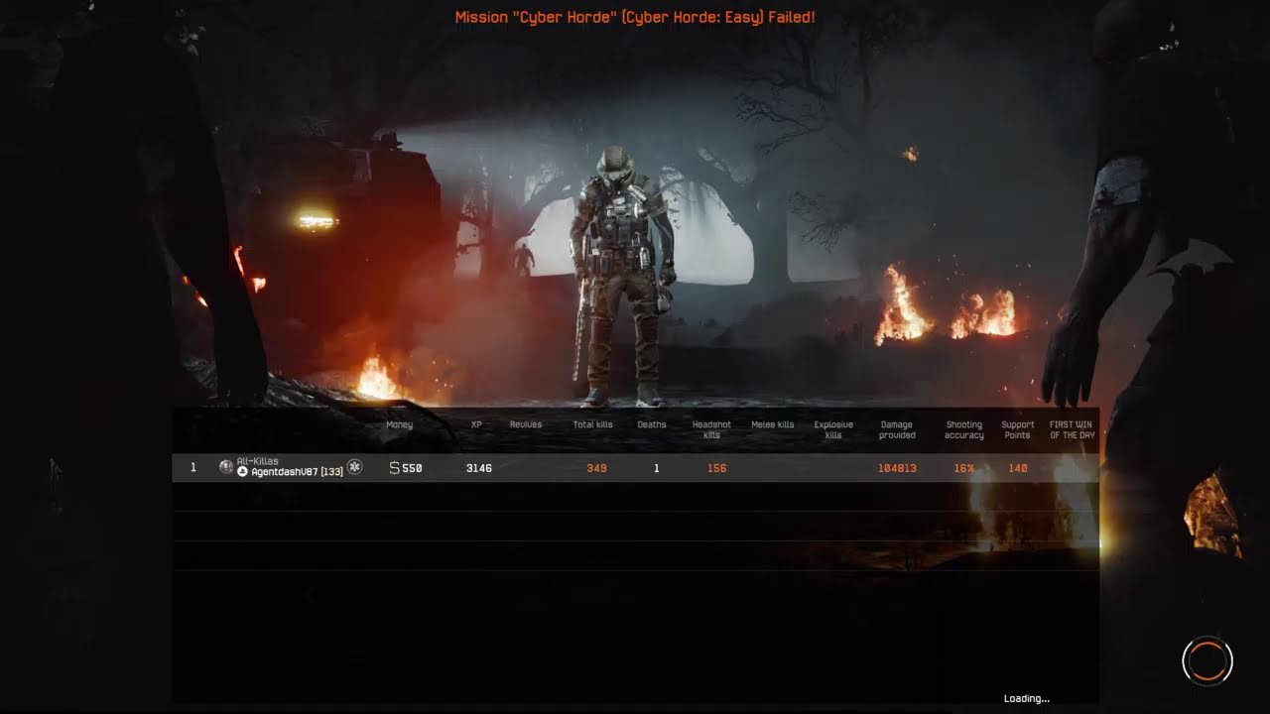The width and height of the screenshot is (1270, 714).
Task: Click the headshot kills value 156
Action: click(x=716, y=468)
